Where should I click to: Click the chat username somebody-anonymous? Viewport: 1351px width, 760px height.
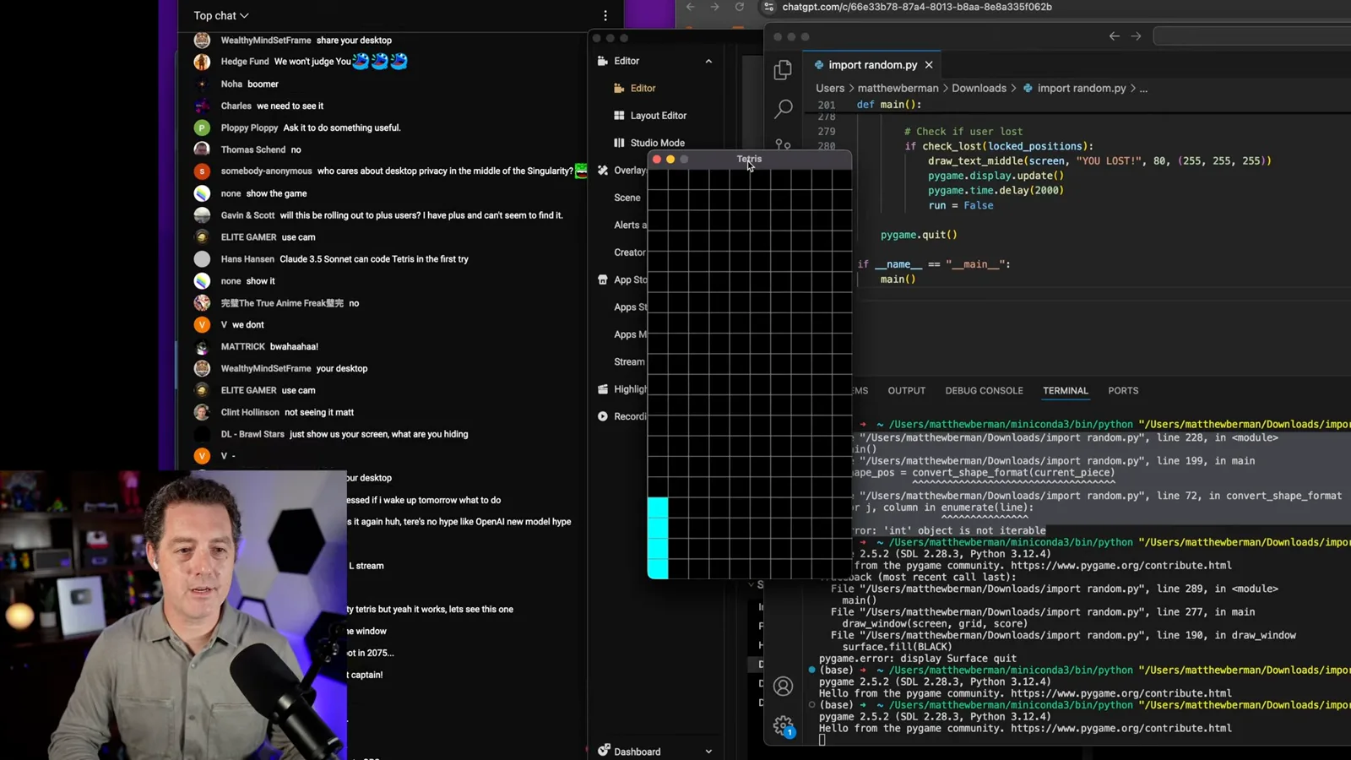tap(266, 171)
